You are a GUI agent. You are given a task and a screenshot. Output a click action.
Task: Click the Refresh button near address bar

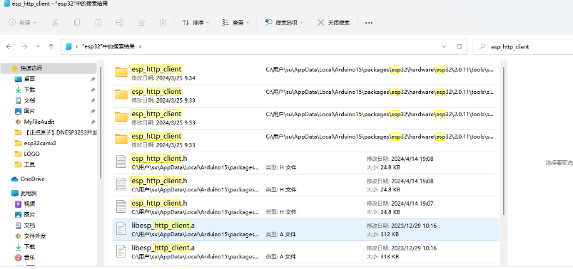460,47
